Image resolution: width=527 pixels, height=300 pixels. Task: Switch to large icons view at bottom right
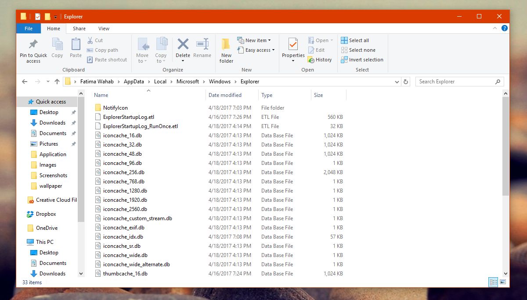point(503,282)
